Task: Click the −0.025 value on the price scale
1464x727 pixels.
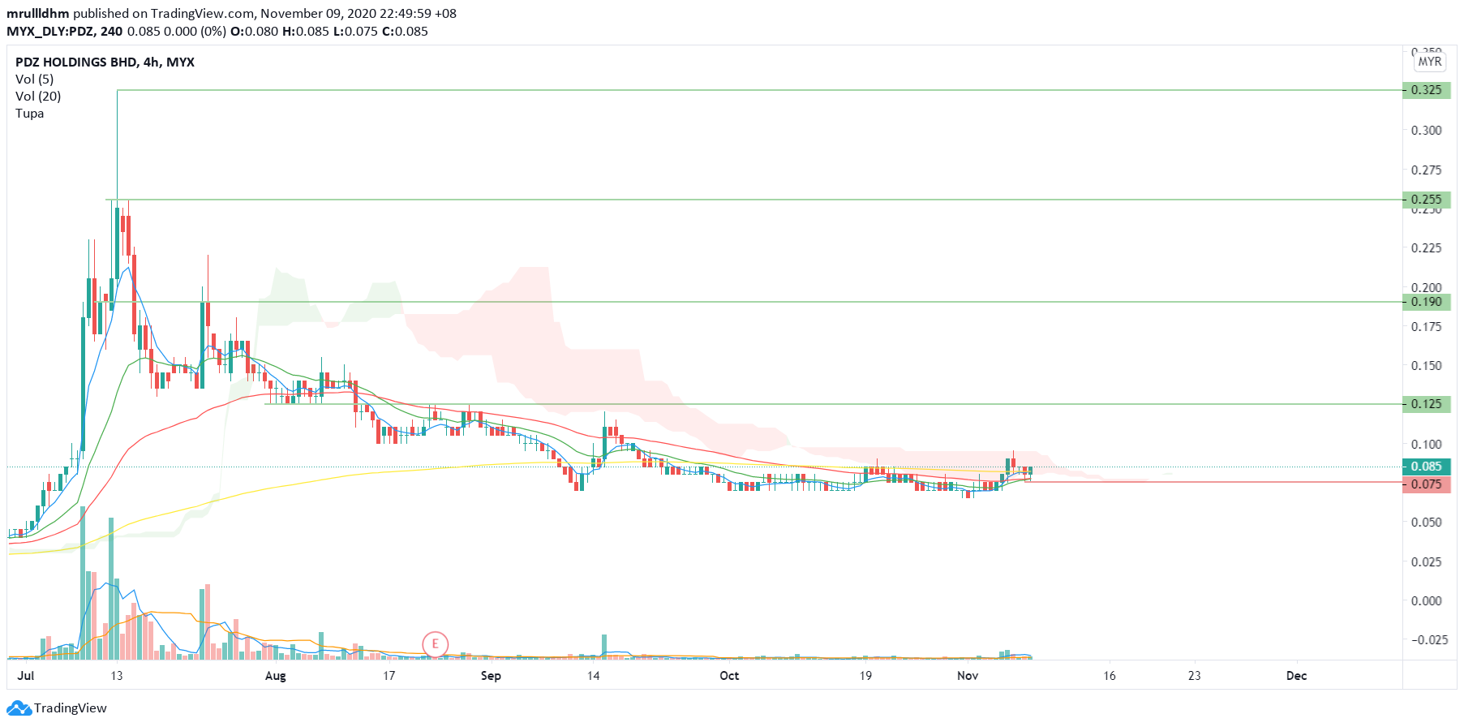Action: point(1429,640)
